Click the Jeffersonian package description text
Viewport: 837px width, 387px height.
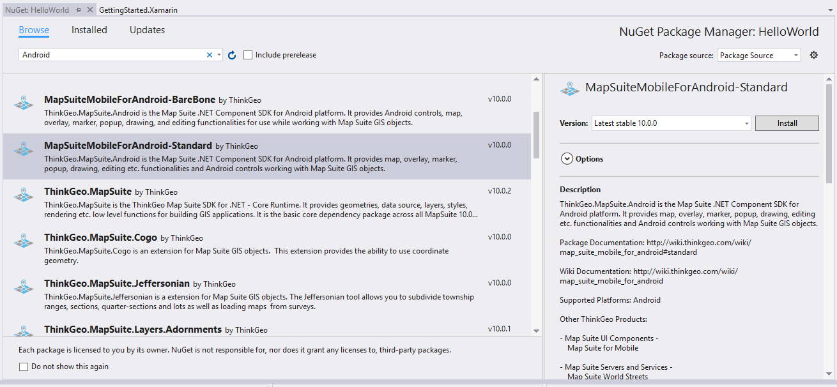[259, 301]
